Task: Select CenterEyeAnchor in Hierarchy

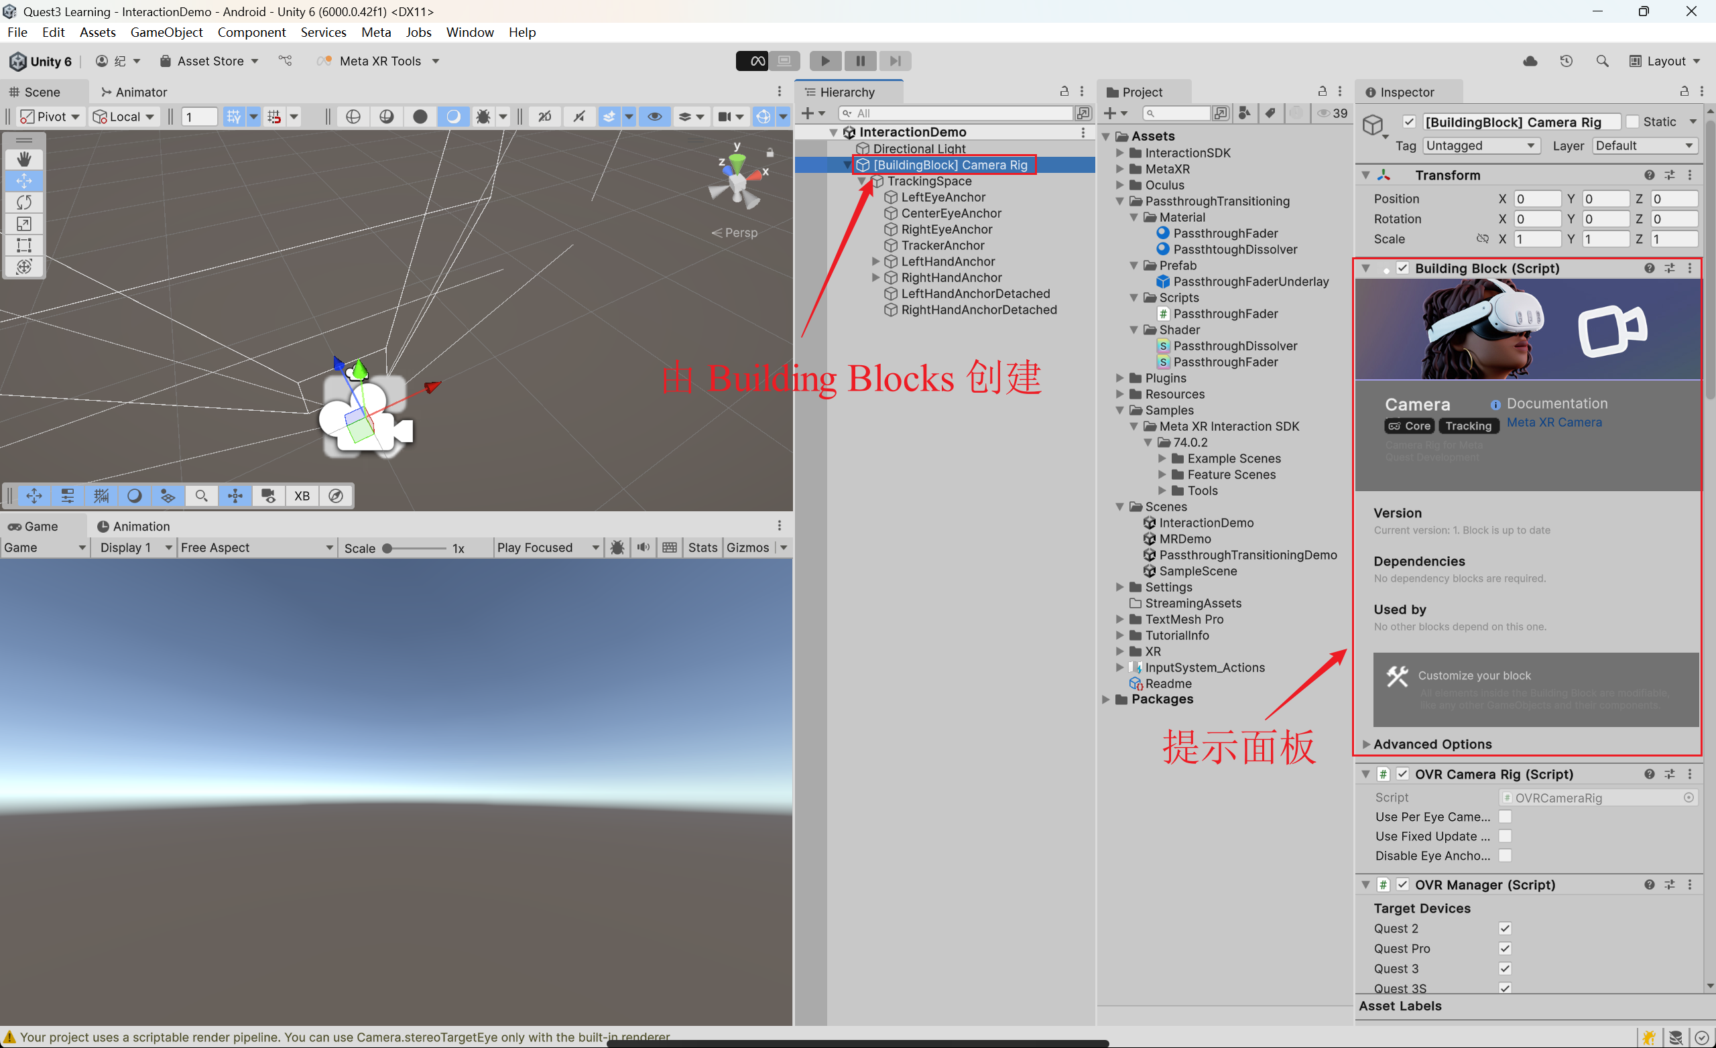Action: 951,213
